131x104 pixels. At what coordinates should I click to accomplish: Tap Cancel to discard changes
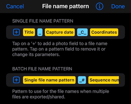coord(15,6)
